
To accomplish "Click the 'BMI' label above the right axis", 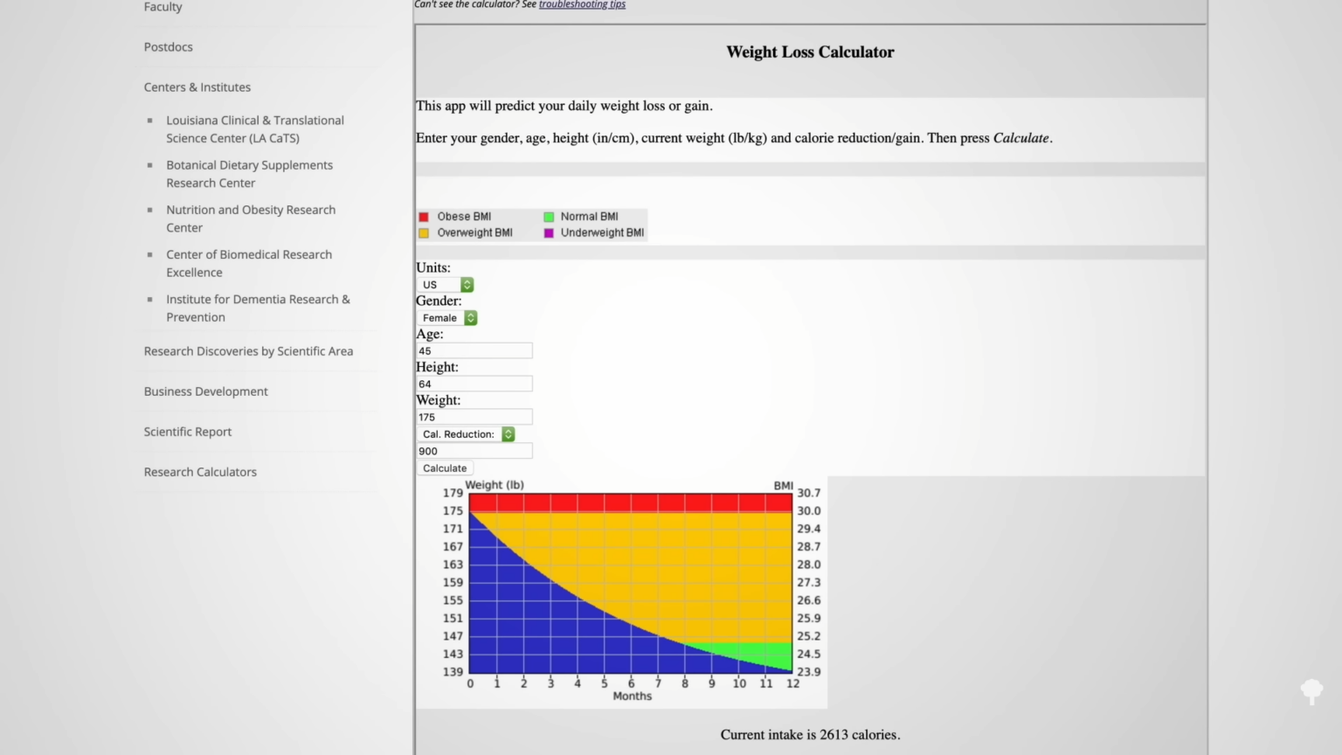I will coord(783,486).
